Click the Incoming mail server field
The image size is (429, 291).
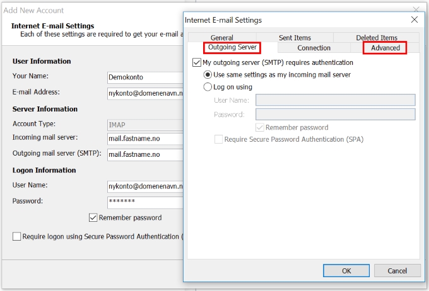pos(145,139)
